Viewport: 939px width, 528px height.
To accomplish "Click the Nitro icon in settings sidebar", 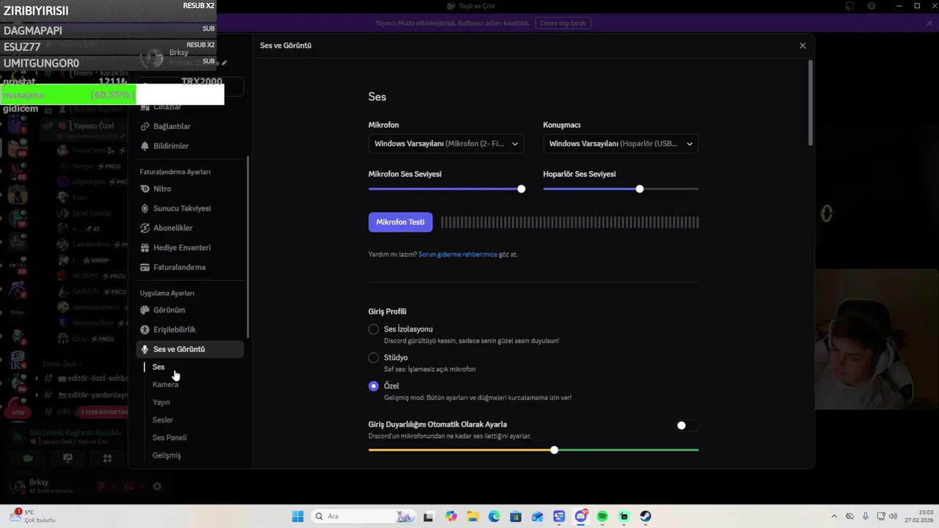I will pos(145,188).
